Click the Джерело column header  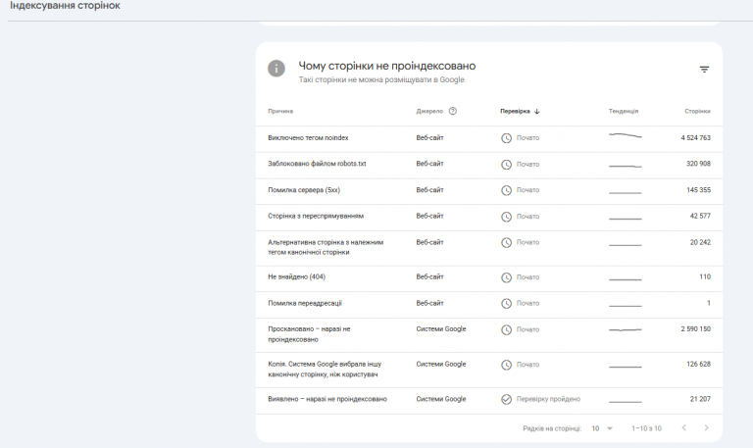click(x=429, y=112)
